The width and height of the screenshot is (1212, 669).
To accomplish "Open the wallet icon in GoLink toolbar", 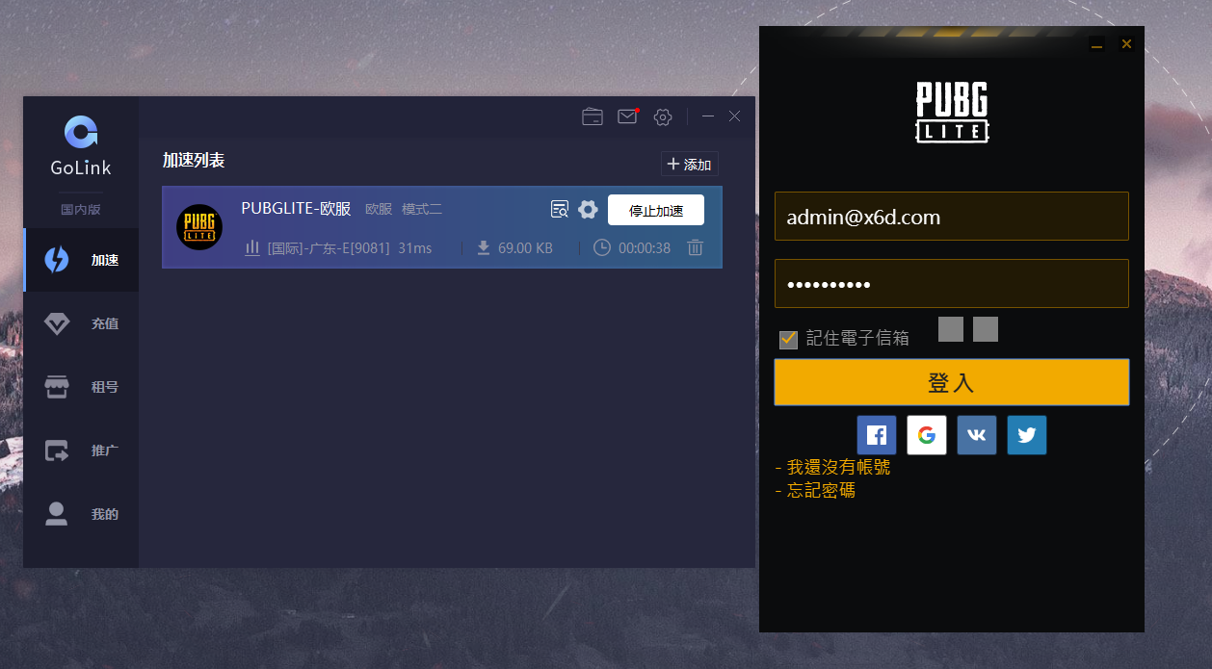I will pyautogui.click(x=592, y=116).
